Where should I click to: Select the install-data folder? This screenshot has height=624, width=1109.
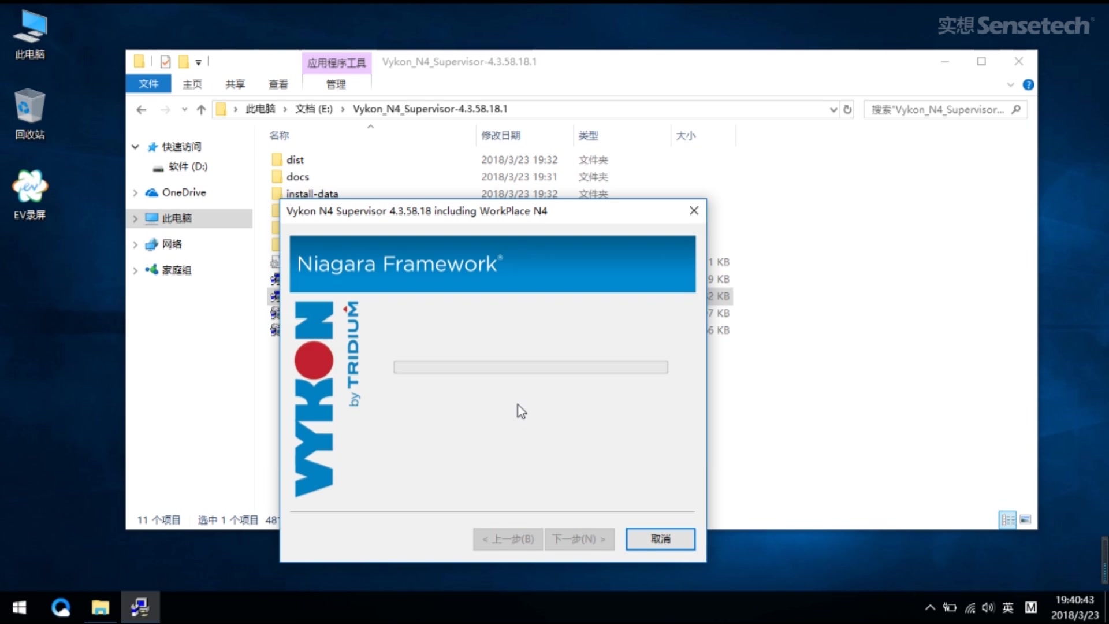pos(312,194)
